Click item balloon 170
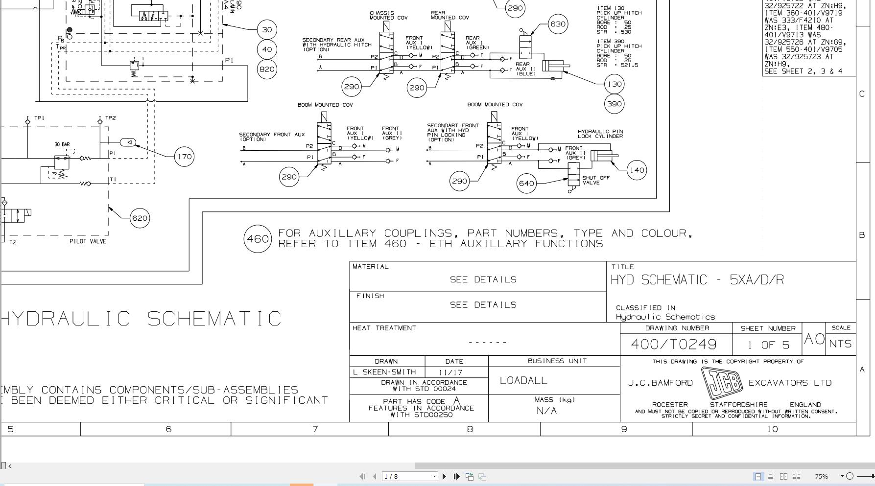 point(184,157)
